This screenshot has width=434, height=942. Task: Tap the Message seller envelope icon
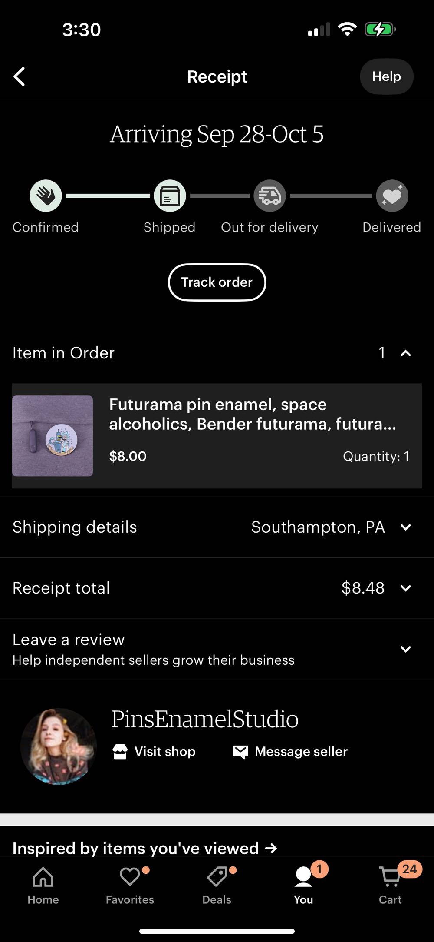[x=240, y=751]
